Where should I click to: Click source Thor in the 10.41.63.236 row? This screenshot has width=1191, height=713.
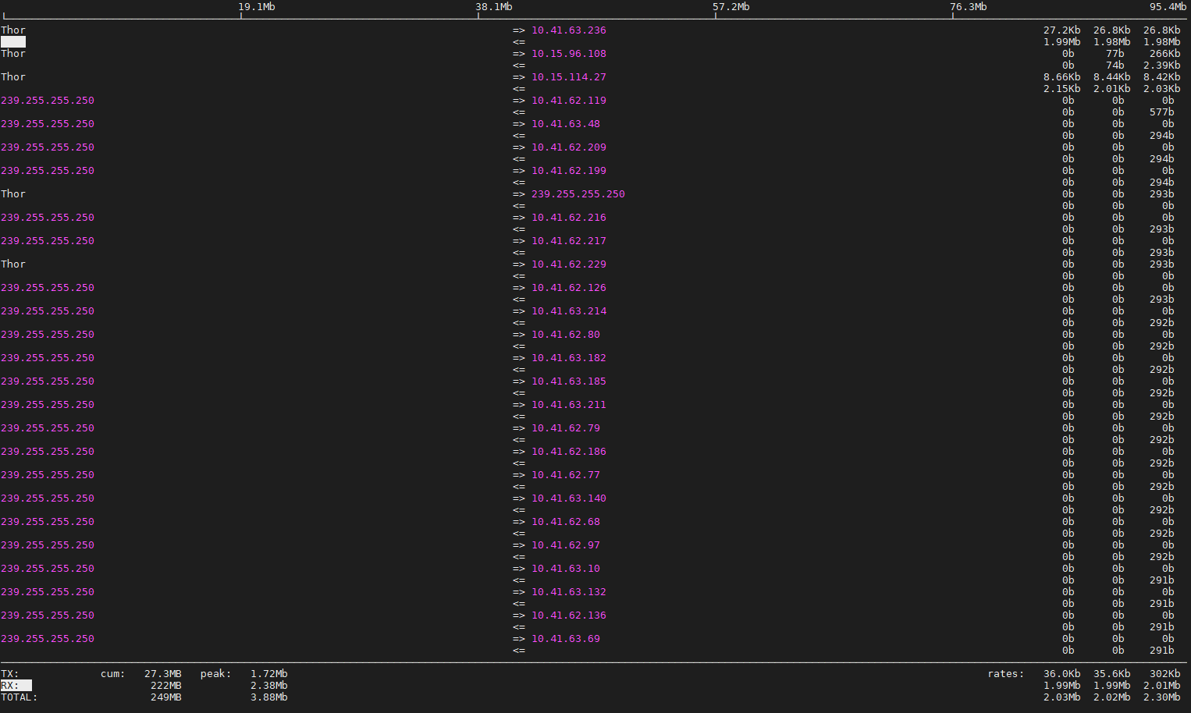click(13, 30)
